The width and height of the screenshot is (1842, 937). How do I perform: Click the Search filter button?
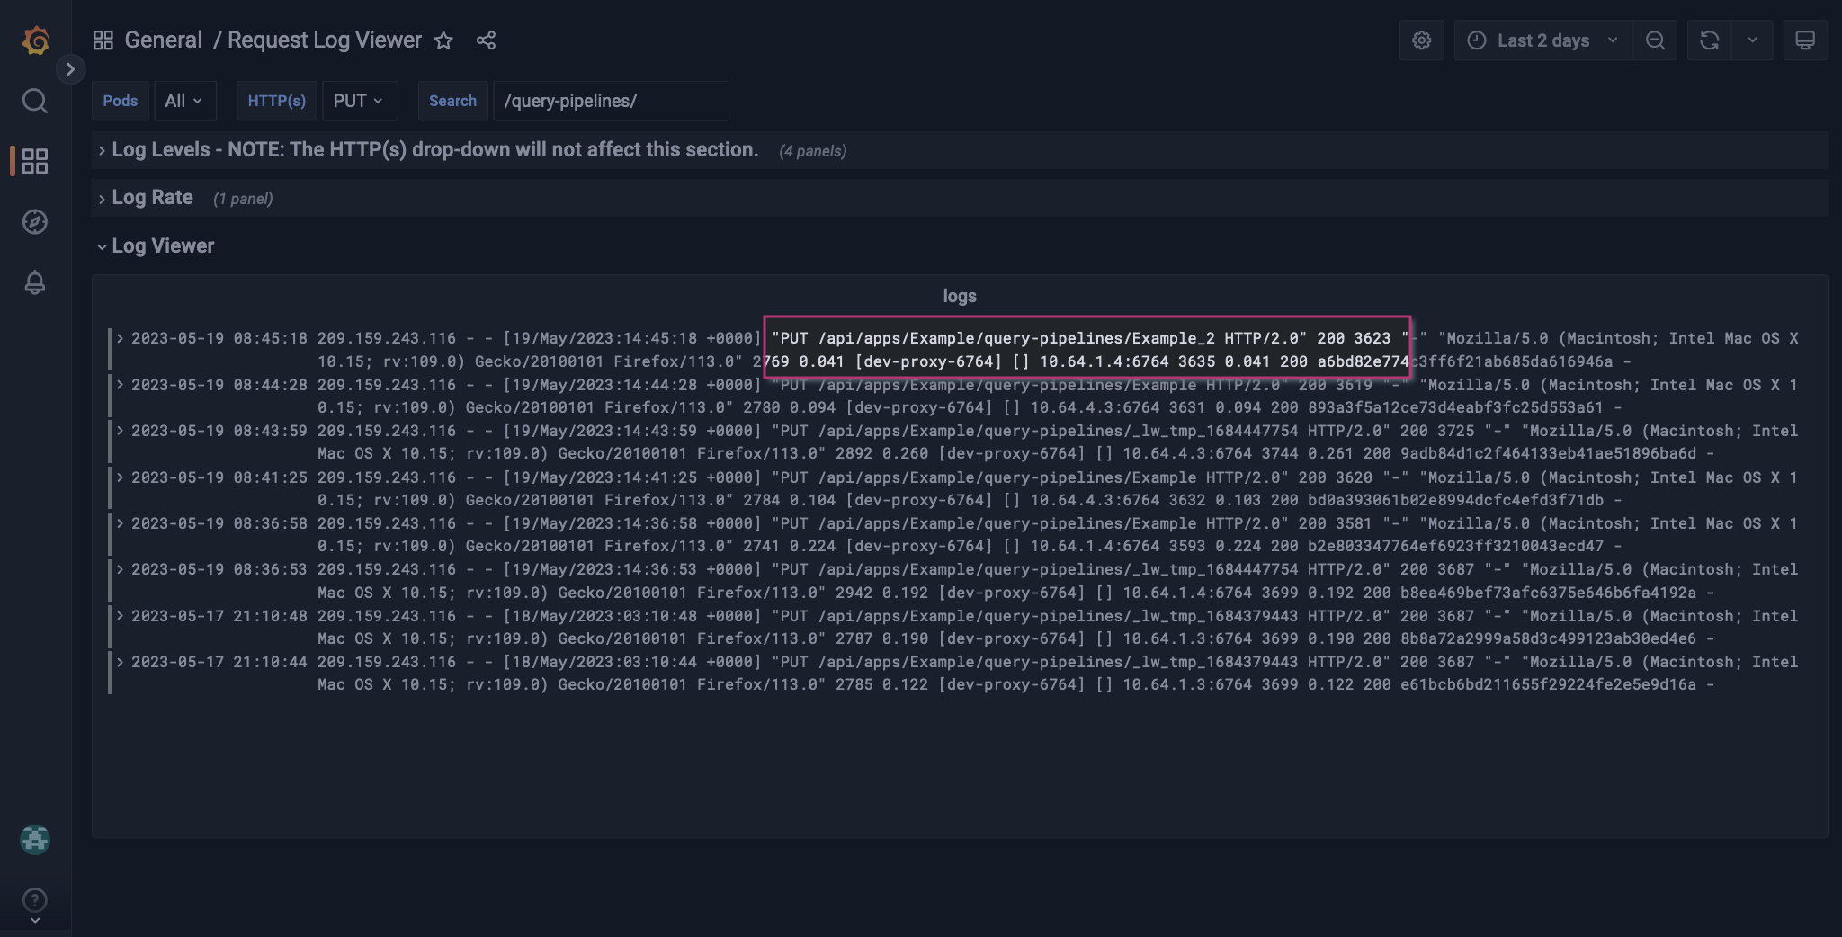click(452, 101)
